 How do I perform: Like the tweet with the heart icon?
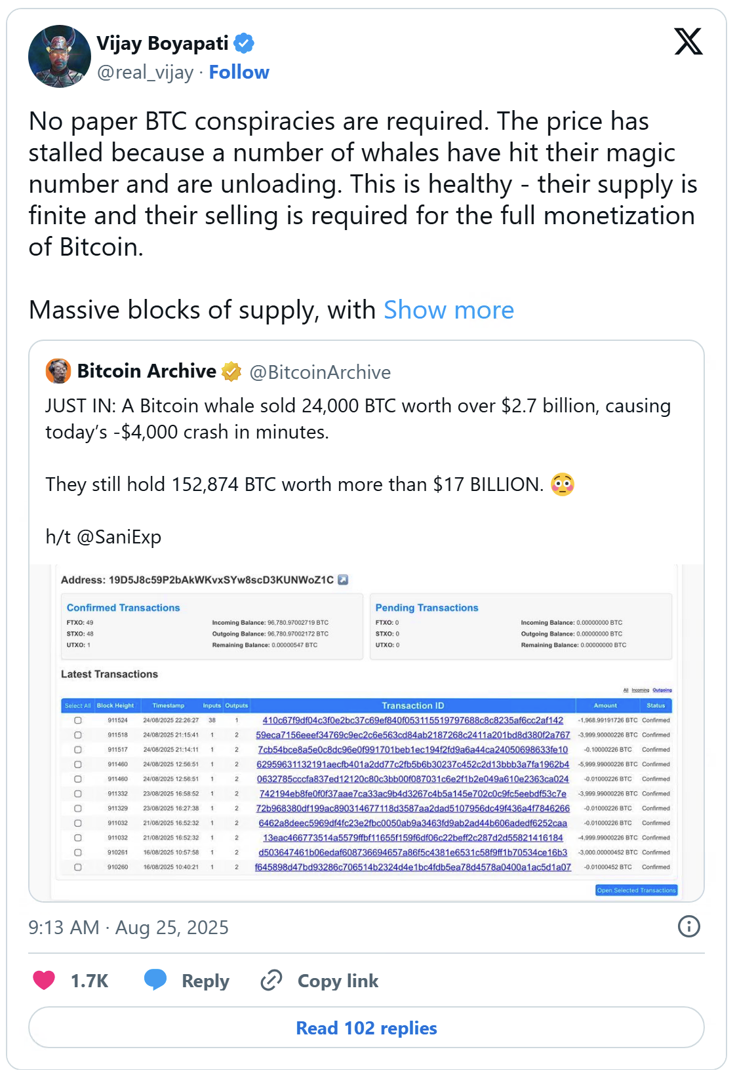(x=44, y=980)
